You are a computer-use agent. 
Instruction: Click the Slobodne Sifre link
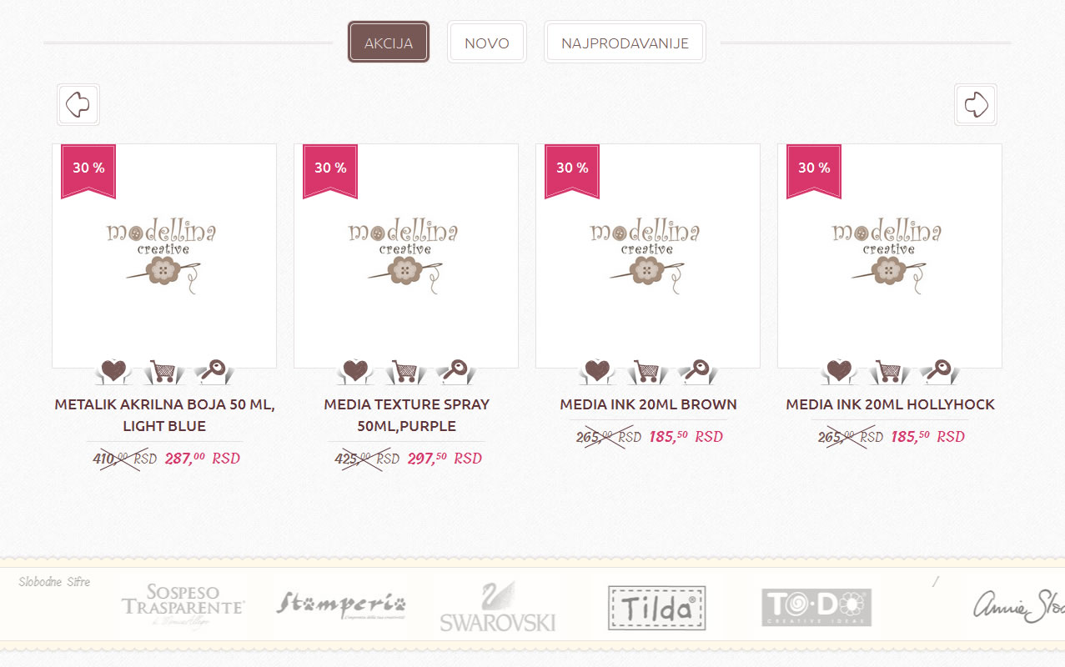tap(54, 582)
